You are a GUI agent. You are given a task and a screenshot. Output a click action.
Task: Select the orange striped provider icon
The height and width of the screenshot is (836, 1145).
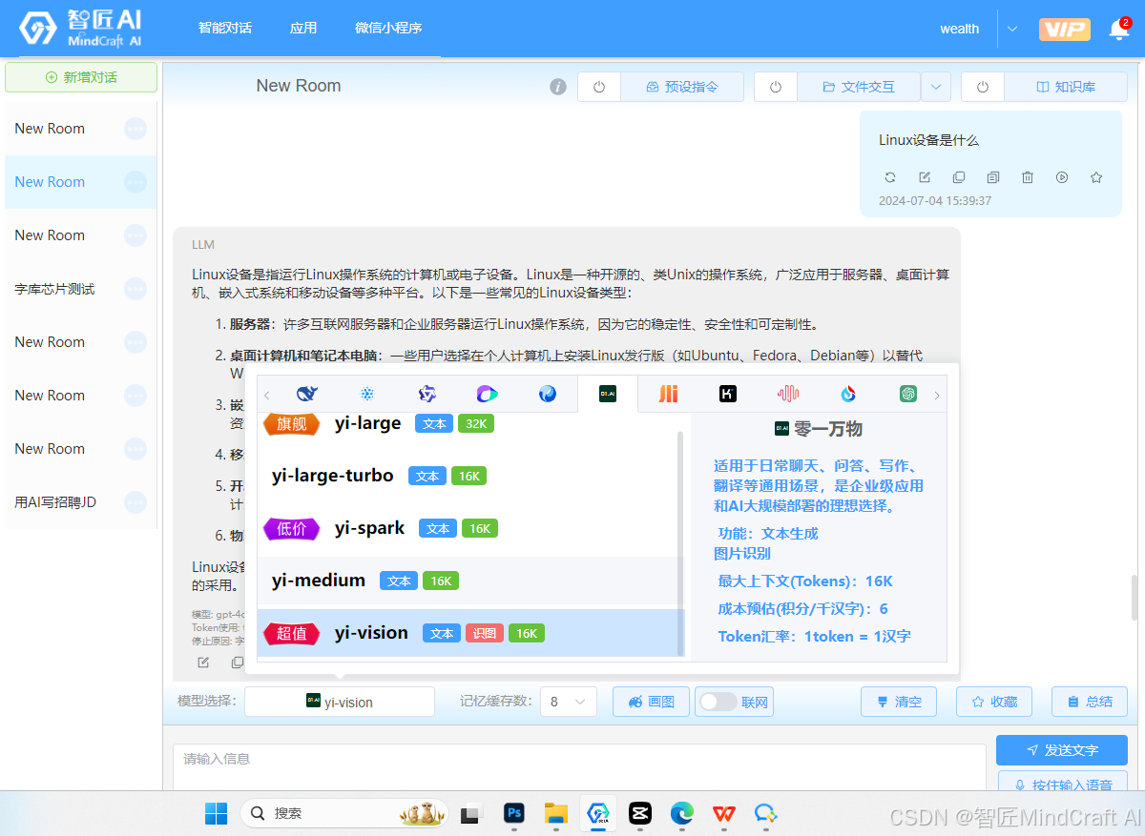(668, 394)
